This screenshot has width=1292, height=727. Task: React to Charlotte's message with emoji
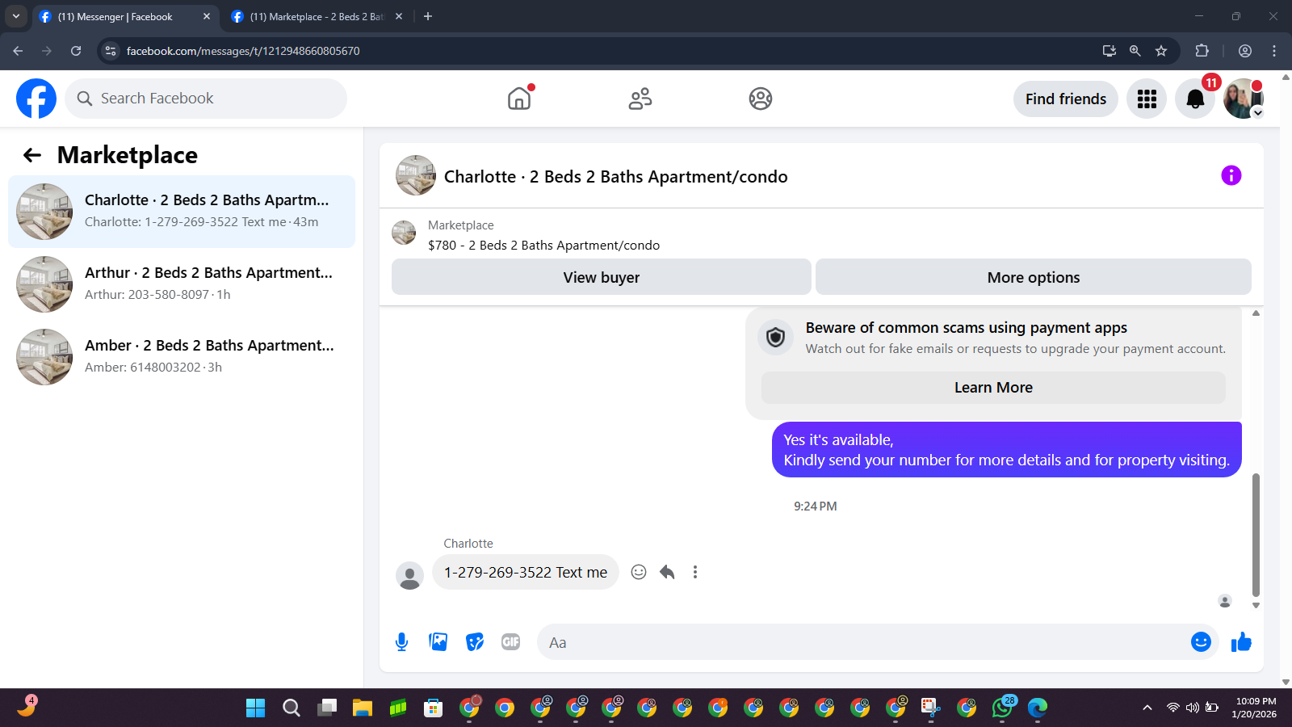pos(639,572)
